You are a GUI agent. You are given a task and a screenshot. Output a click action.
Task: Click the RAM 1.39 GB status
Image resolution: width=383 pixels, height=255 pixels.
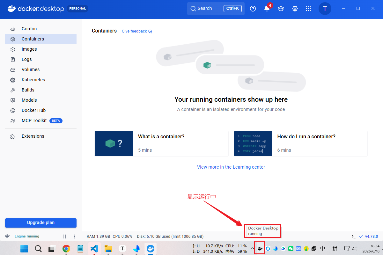98,237
